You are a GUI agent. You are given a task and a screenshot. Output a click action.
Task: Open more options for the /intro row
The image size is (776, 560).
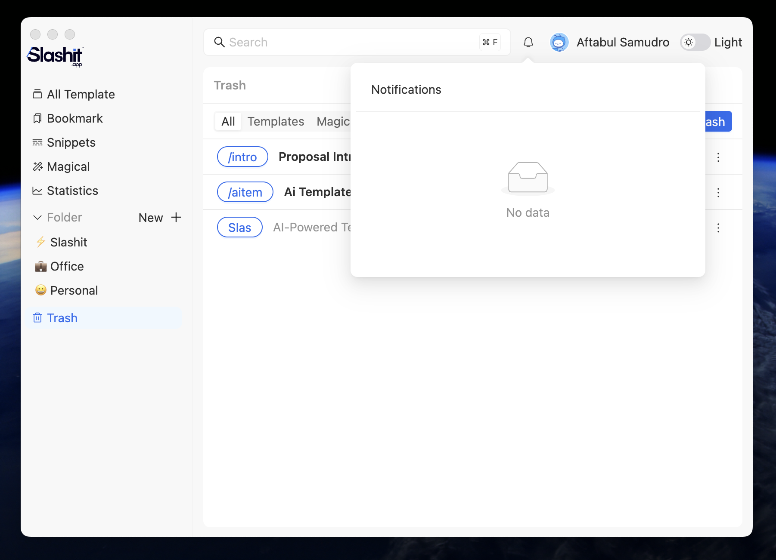[718, 157]
